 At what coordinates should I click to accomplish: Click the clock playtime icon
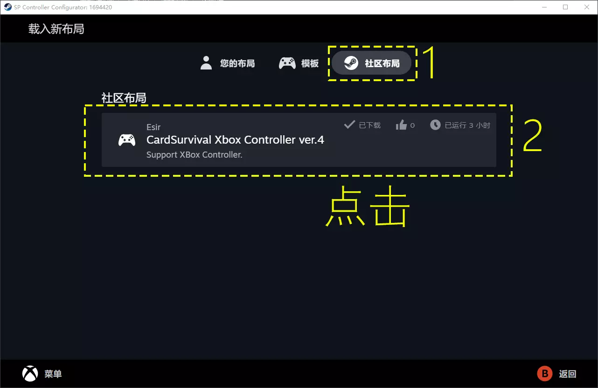[435, 125]
